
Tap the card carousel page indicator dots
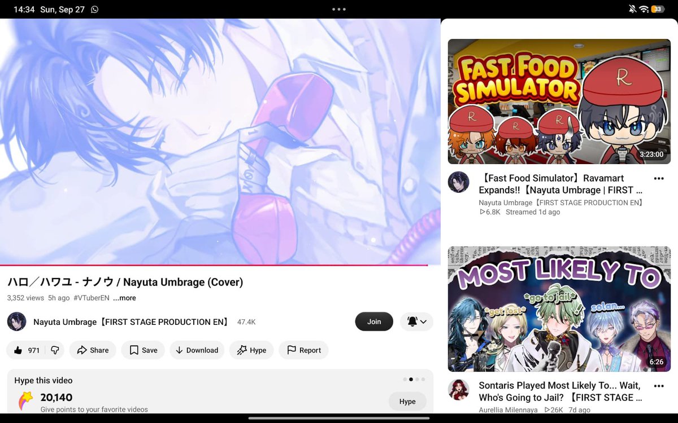point(414,380)
